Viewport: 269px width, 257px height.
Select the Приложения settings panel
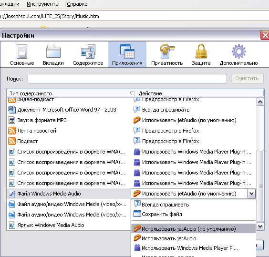[127, 54]
